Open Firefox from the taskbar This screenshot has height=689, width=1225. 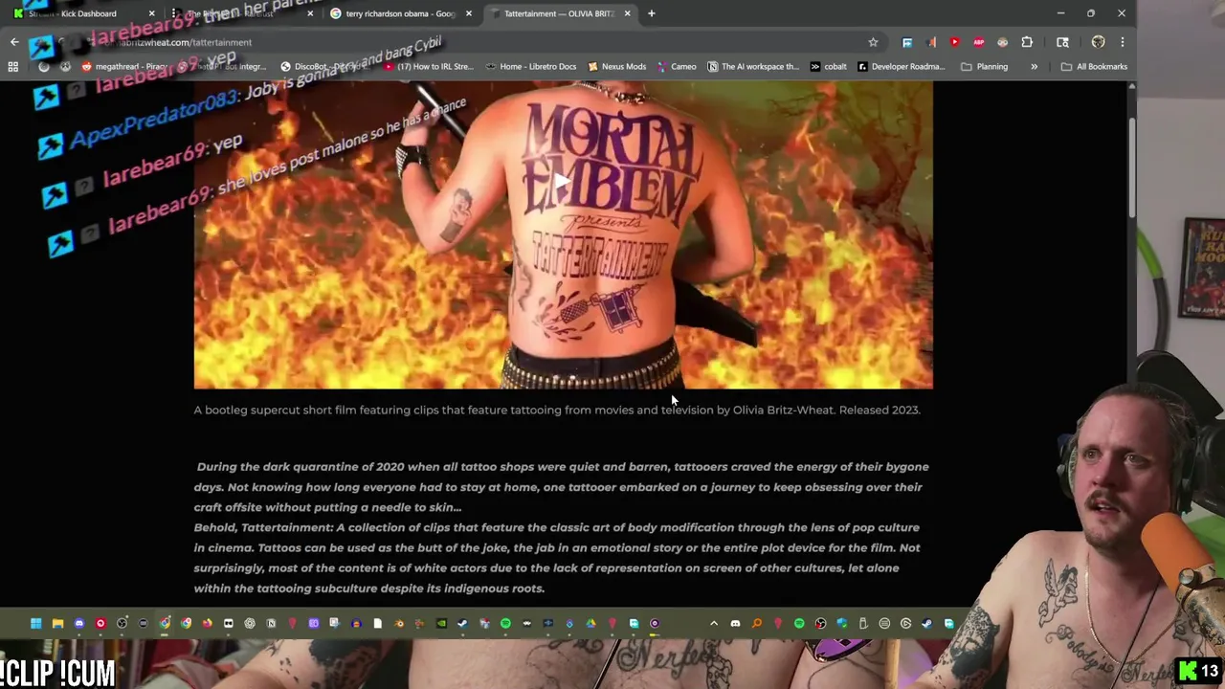[207, 624]
